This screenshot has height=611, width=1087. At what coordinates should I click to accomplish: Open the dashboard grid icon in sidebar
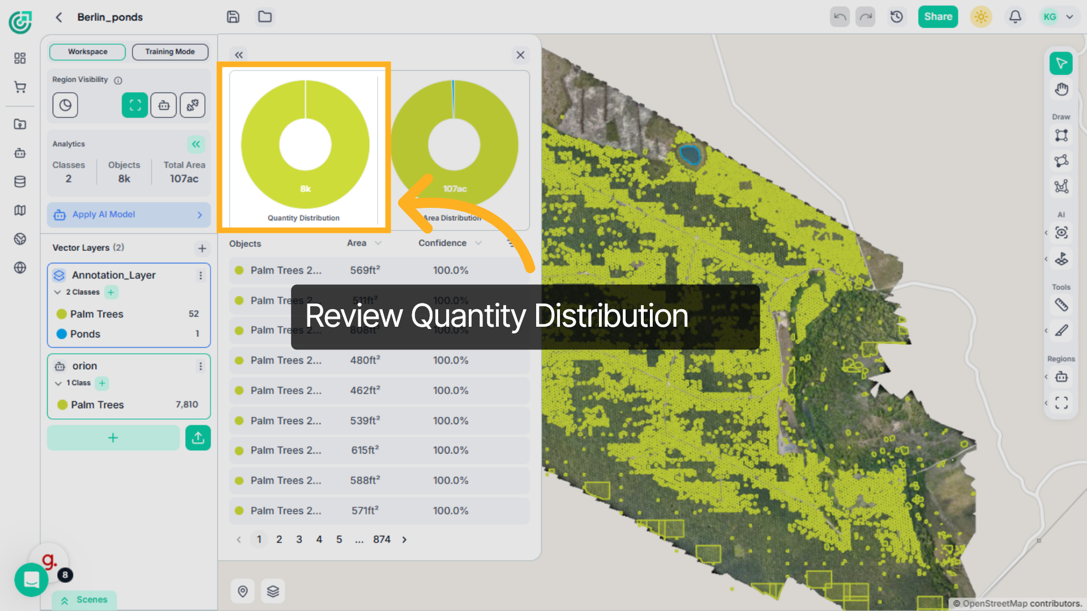pyautogui.click(x=20, y=58)
